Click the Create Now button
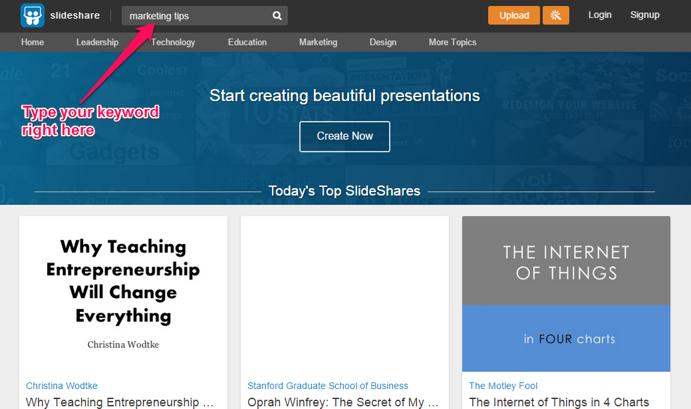Image resolution: width=691 pixels, height=409 pixels. [x=345, y=136]
